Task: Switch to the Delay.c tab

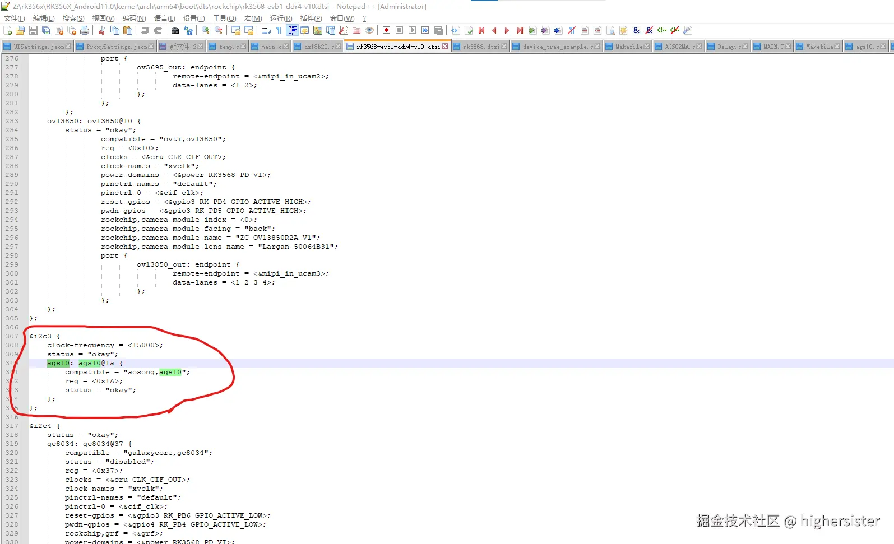Action: 728,47
